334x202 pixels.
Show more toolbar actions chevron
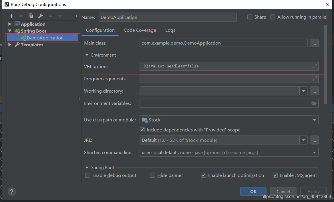pos(75,16)
